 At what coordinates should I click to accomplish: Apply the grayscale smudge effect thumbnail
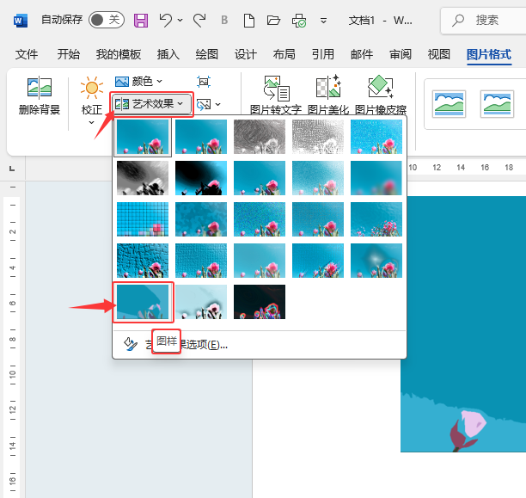click(x=143, y=178)
